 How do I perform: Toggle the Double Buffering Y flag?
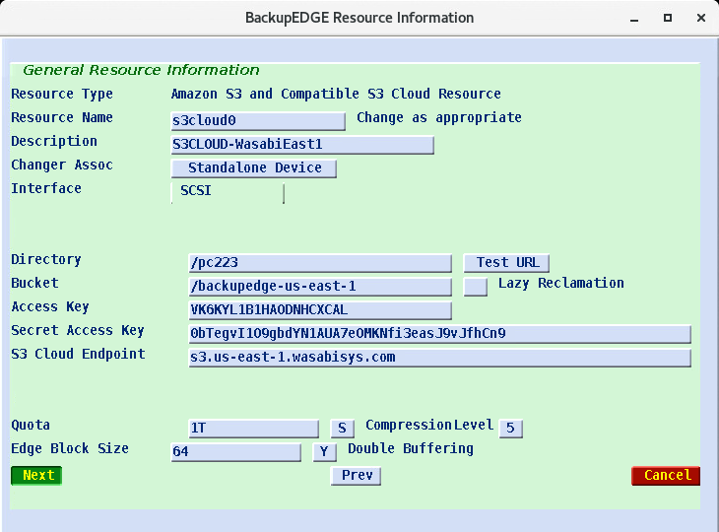(325, 452)
